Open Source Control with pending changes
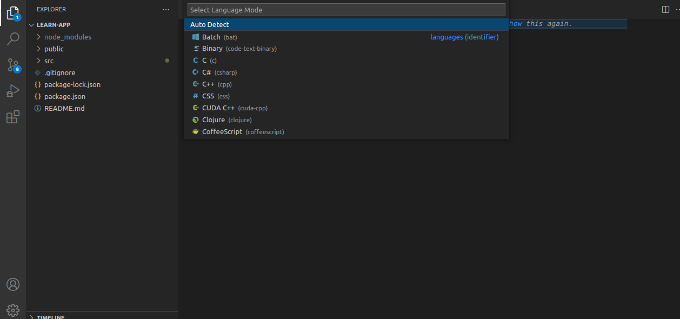Image resolution: width=680 pixels, height=319 pixels. [x=12, y=65]
